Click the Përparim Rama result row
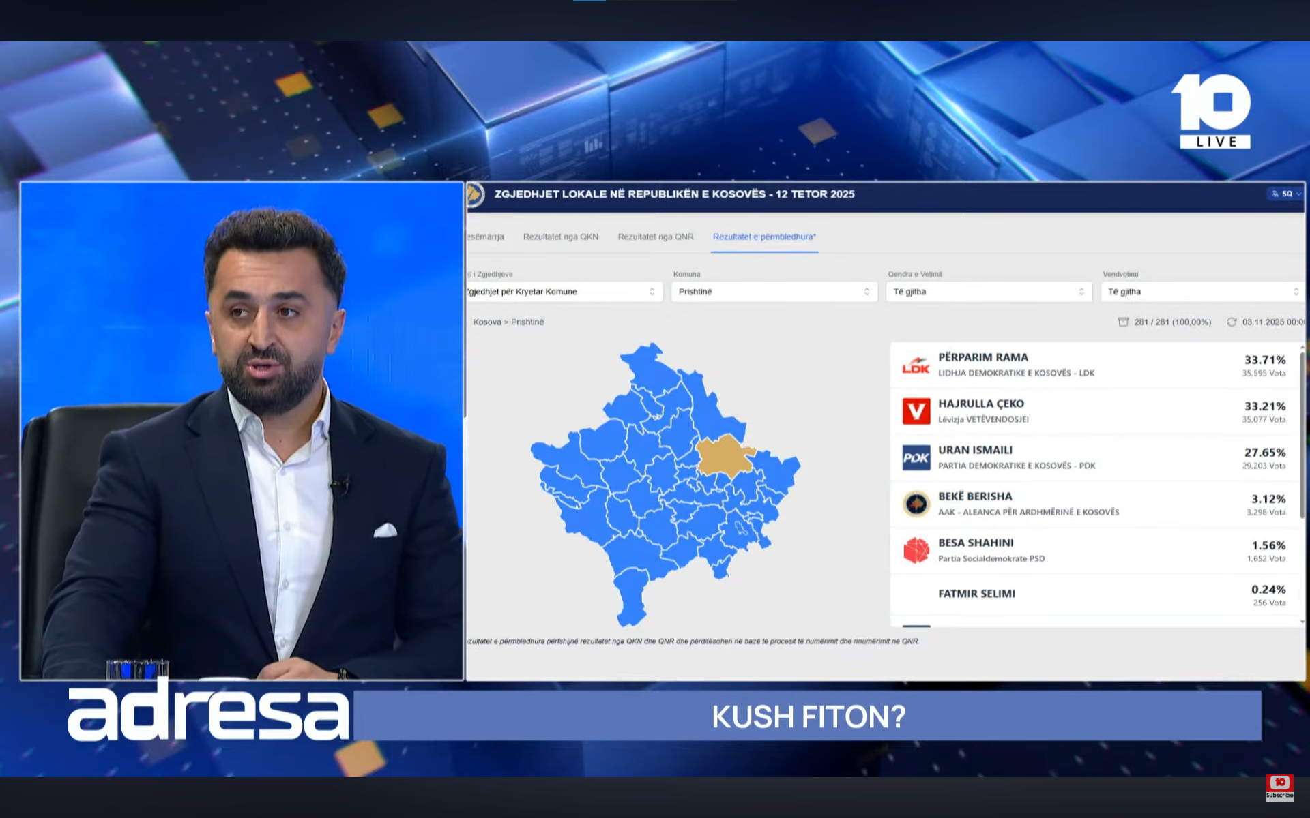The height and width of the screenshot is (818, 1310). pyautogui.click(x=1092, y=365)
